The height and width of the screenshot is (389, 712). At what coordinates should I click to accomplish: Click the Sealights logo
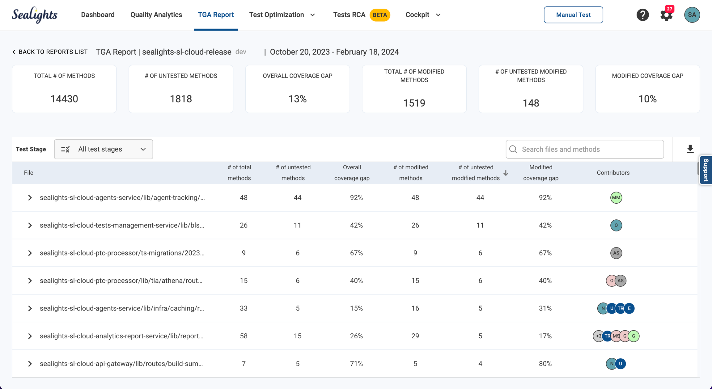35,15
